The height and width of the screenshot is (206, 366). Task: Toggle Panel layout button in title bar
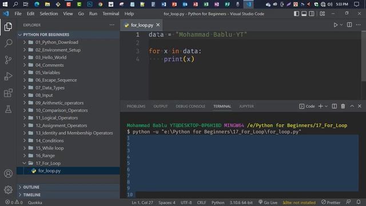coord(304,14)
